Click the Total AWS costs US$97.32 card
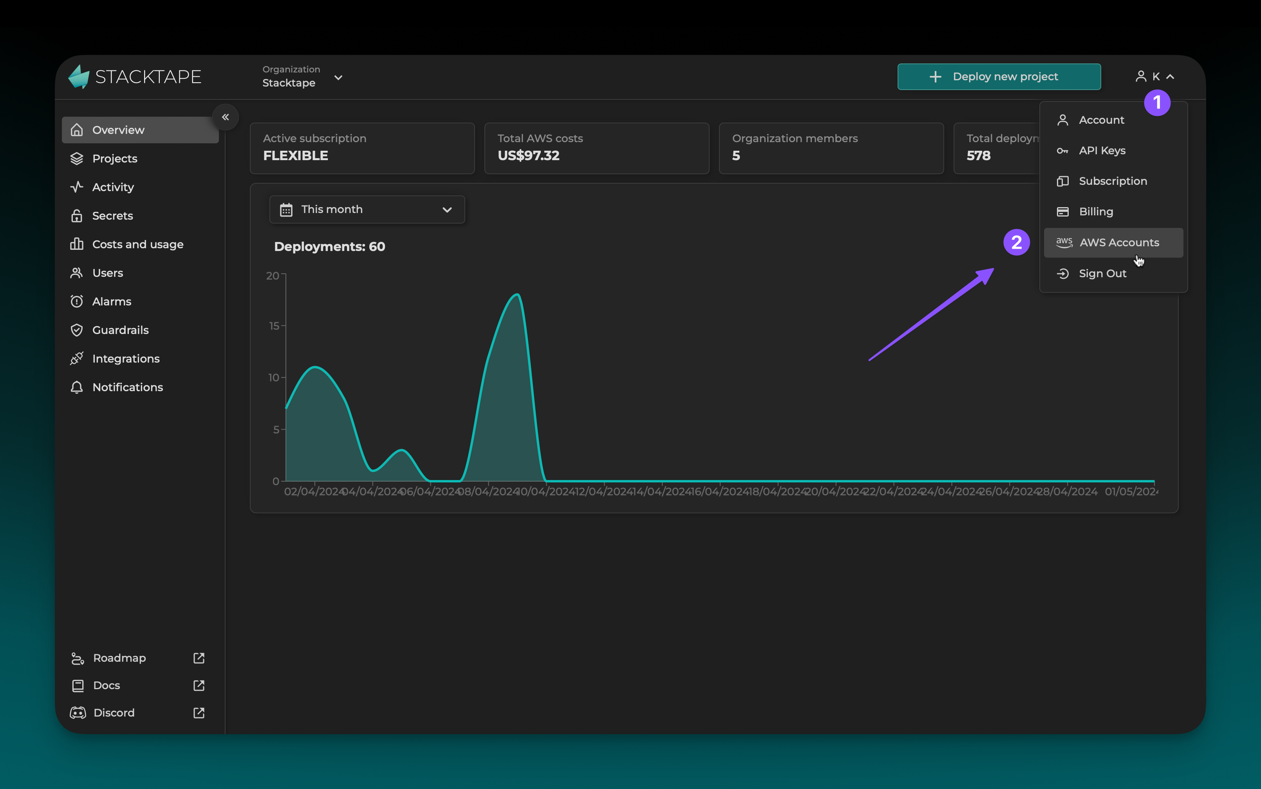 click(596, 148)
